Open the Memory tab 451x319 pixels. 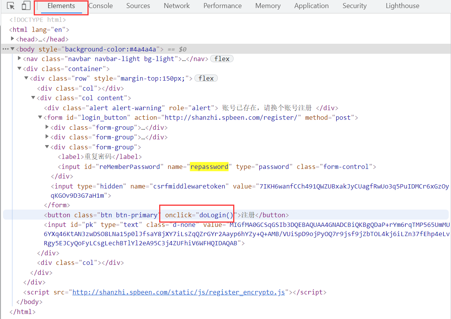click(268, 6)
